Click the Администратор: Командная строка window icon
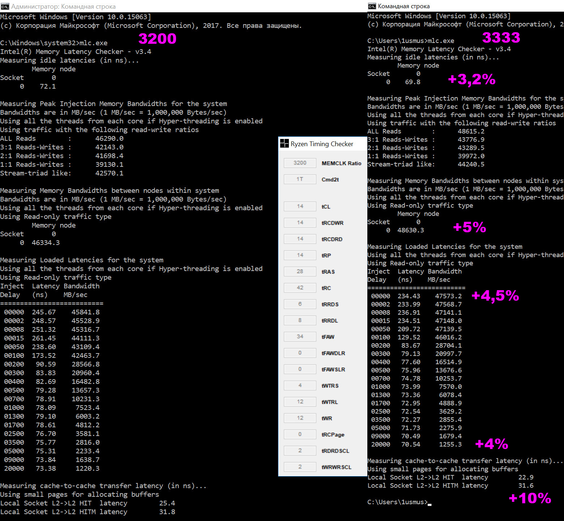Image resolution: width=564 pixels, height=521 pixels. point(5,7)
